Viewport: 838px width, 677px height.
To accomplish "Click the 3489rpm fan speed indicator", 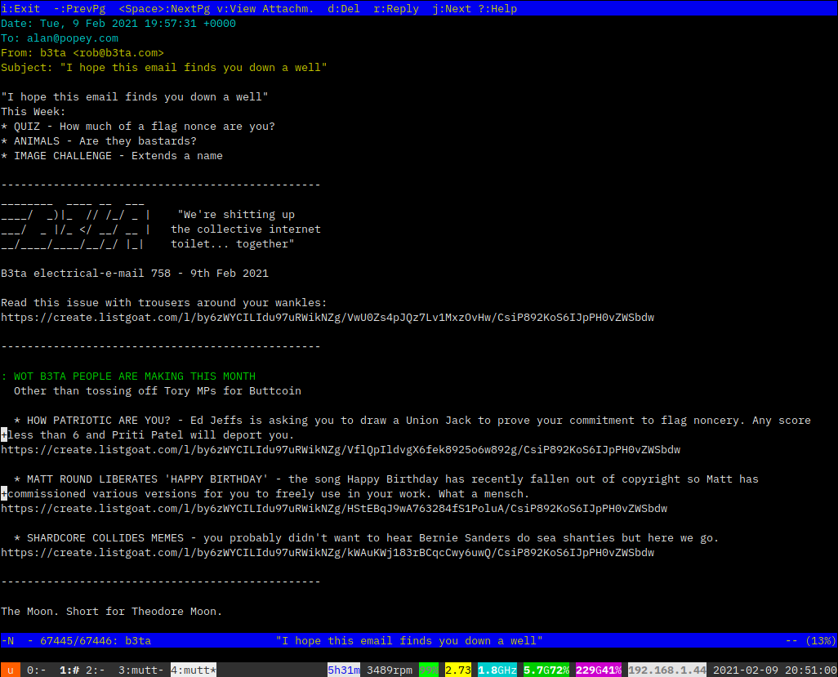I will tap(390, 670).
